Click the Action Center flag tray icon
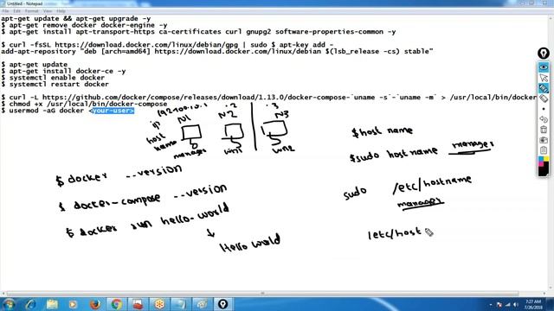Screen dimensions: 554x311 coord(499,305)
